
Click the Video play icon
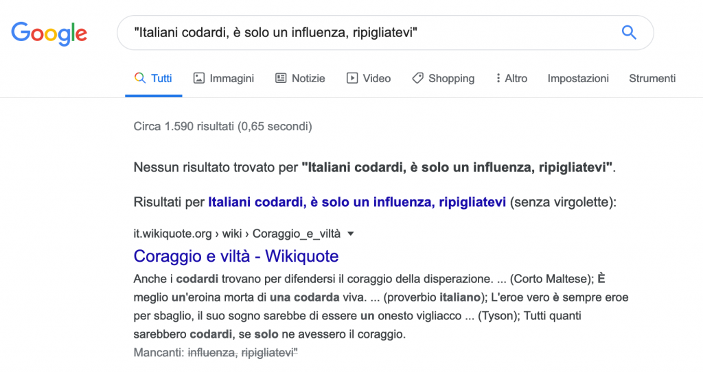pos(352,78)
